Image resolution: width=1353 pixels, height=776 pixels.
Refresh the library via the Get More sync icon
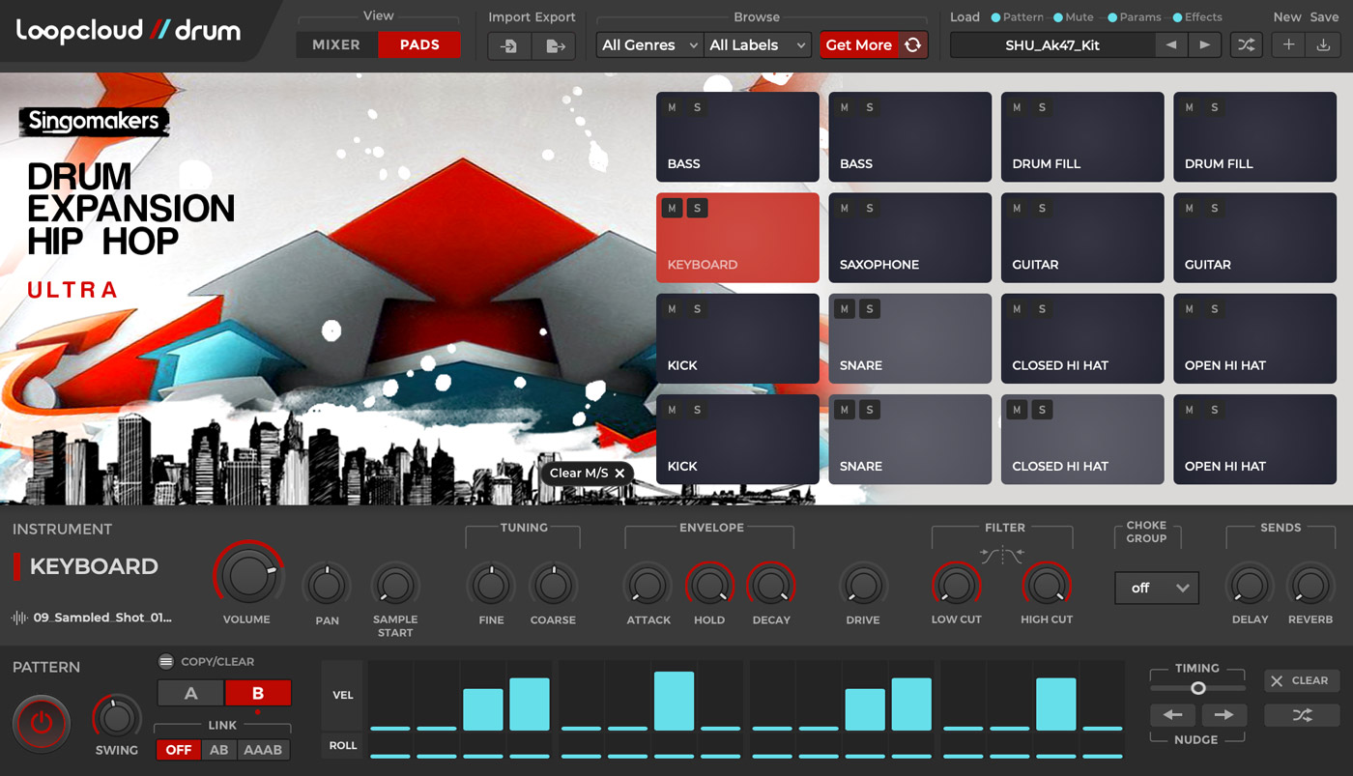click(912, 45)
